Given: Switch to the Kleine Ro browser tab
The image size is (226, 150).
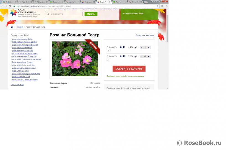Looking at the screenshot, I should (x=135, y=2).
